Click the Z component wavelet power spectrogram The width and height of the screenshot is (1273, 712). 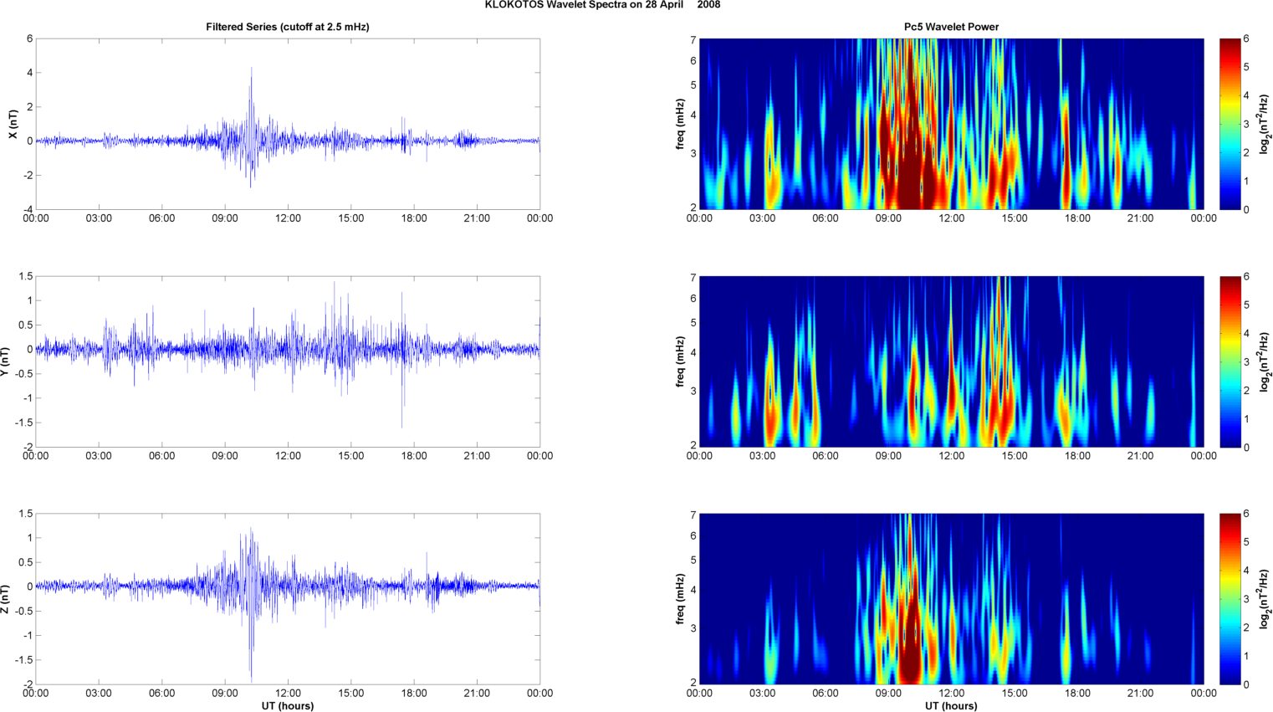(951, 599)
